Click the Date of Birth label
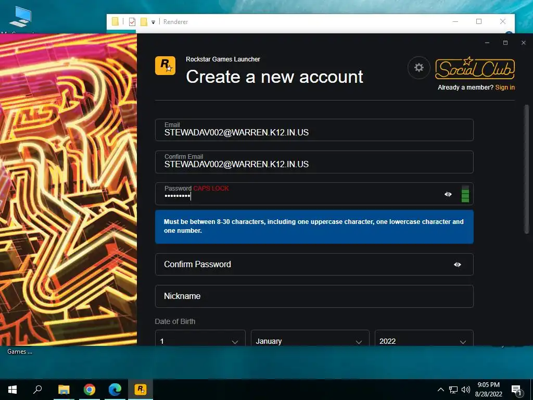 [175, 321]
